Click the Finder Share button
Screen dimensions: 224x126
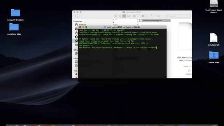(152, 16)
